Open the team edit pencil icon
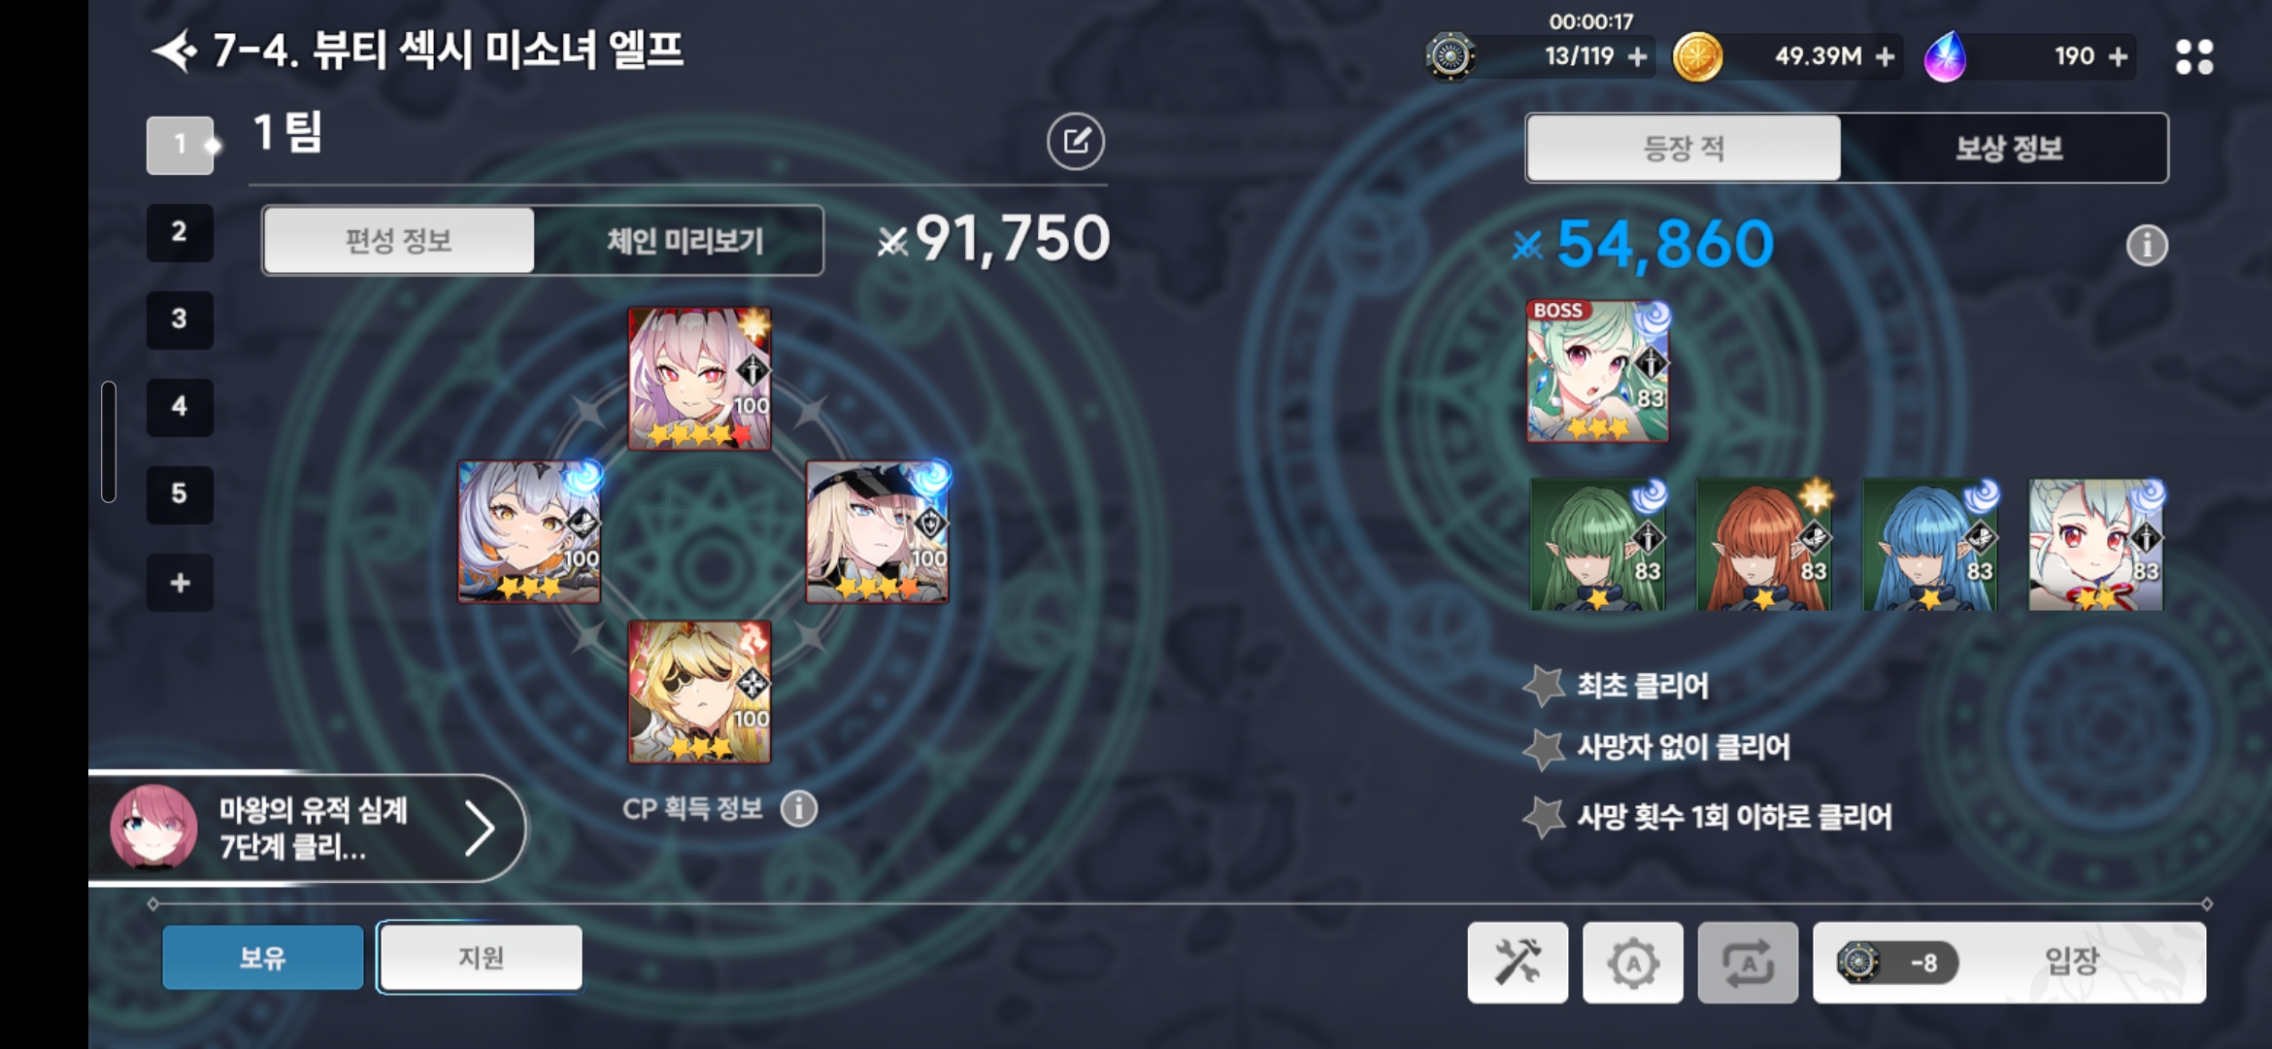This screenshot has height=1049, width=2272. click(1076, 142)
